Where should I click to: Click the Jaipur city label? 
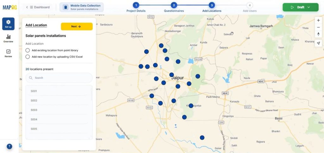click(x=178, y=78)
